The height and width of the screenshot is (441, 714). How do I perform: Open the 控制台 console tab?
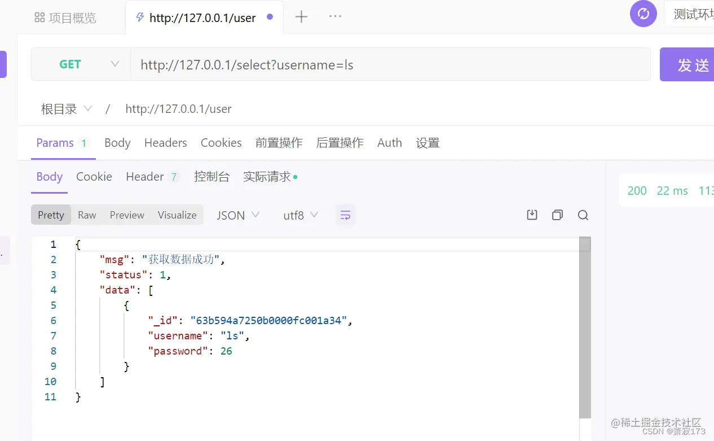[211, 177]
